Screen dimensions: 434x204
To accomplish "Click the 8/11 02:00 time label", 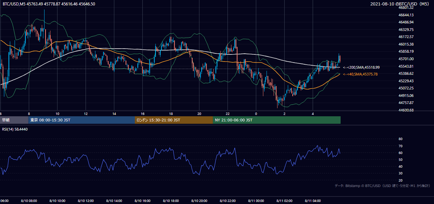I will pos(285,201).
